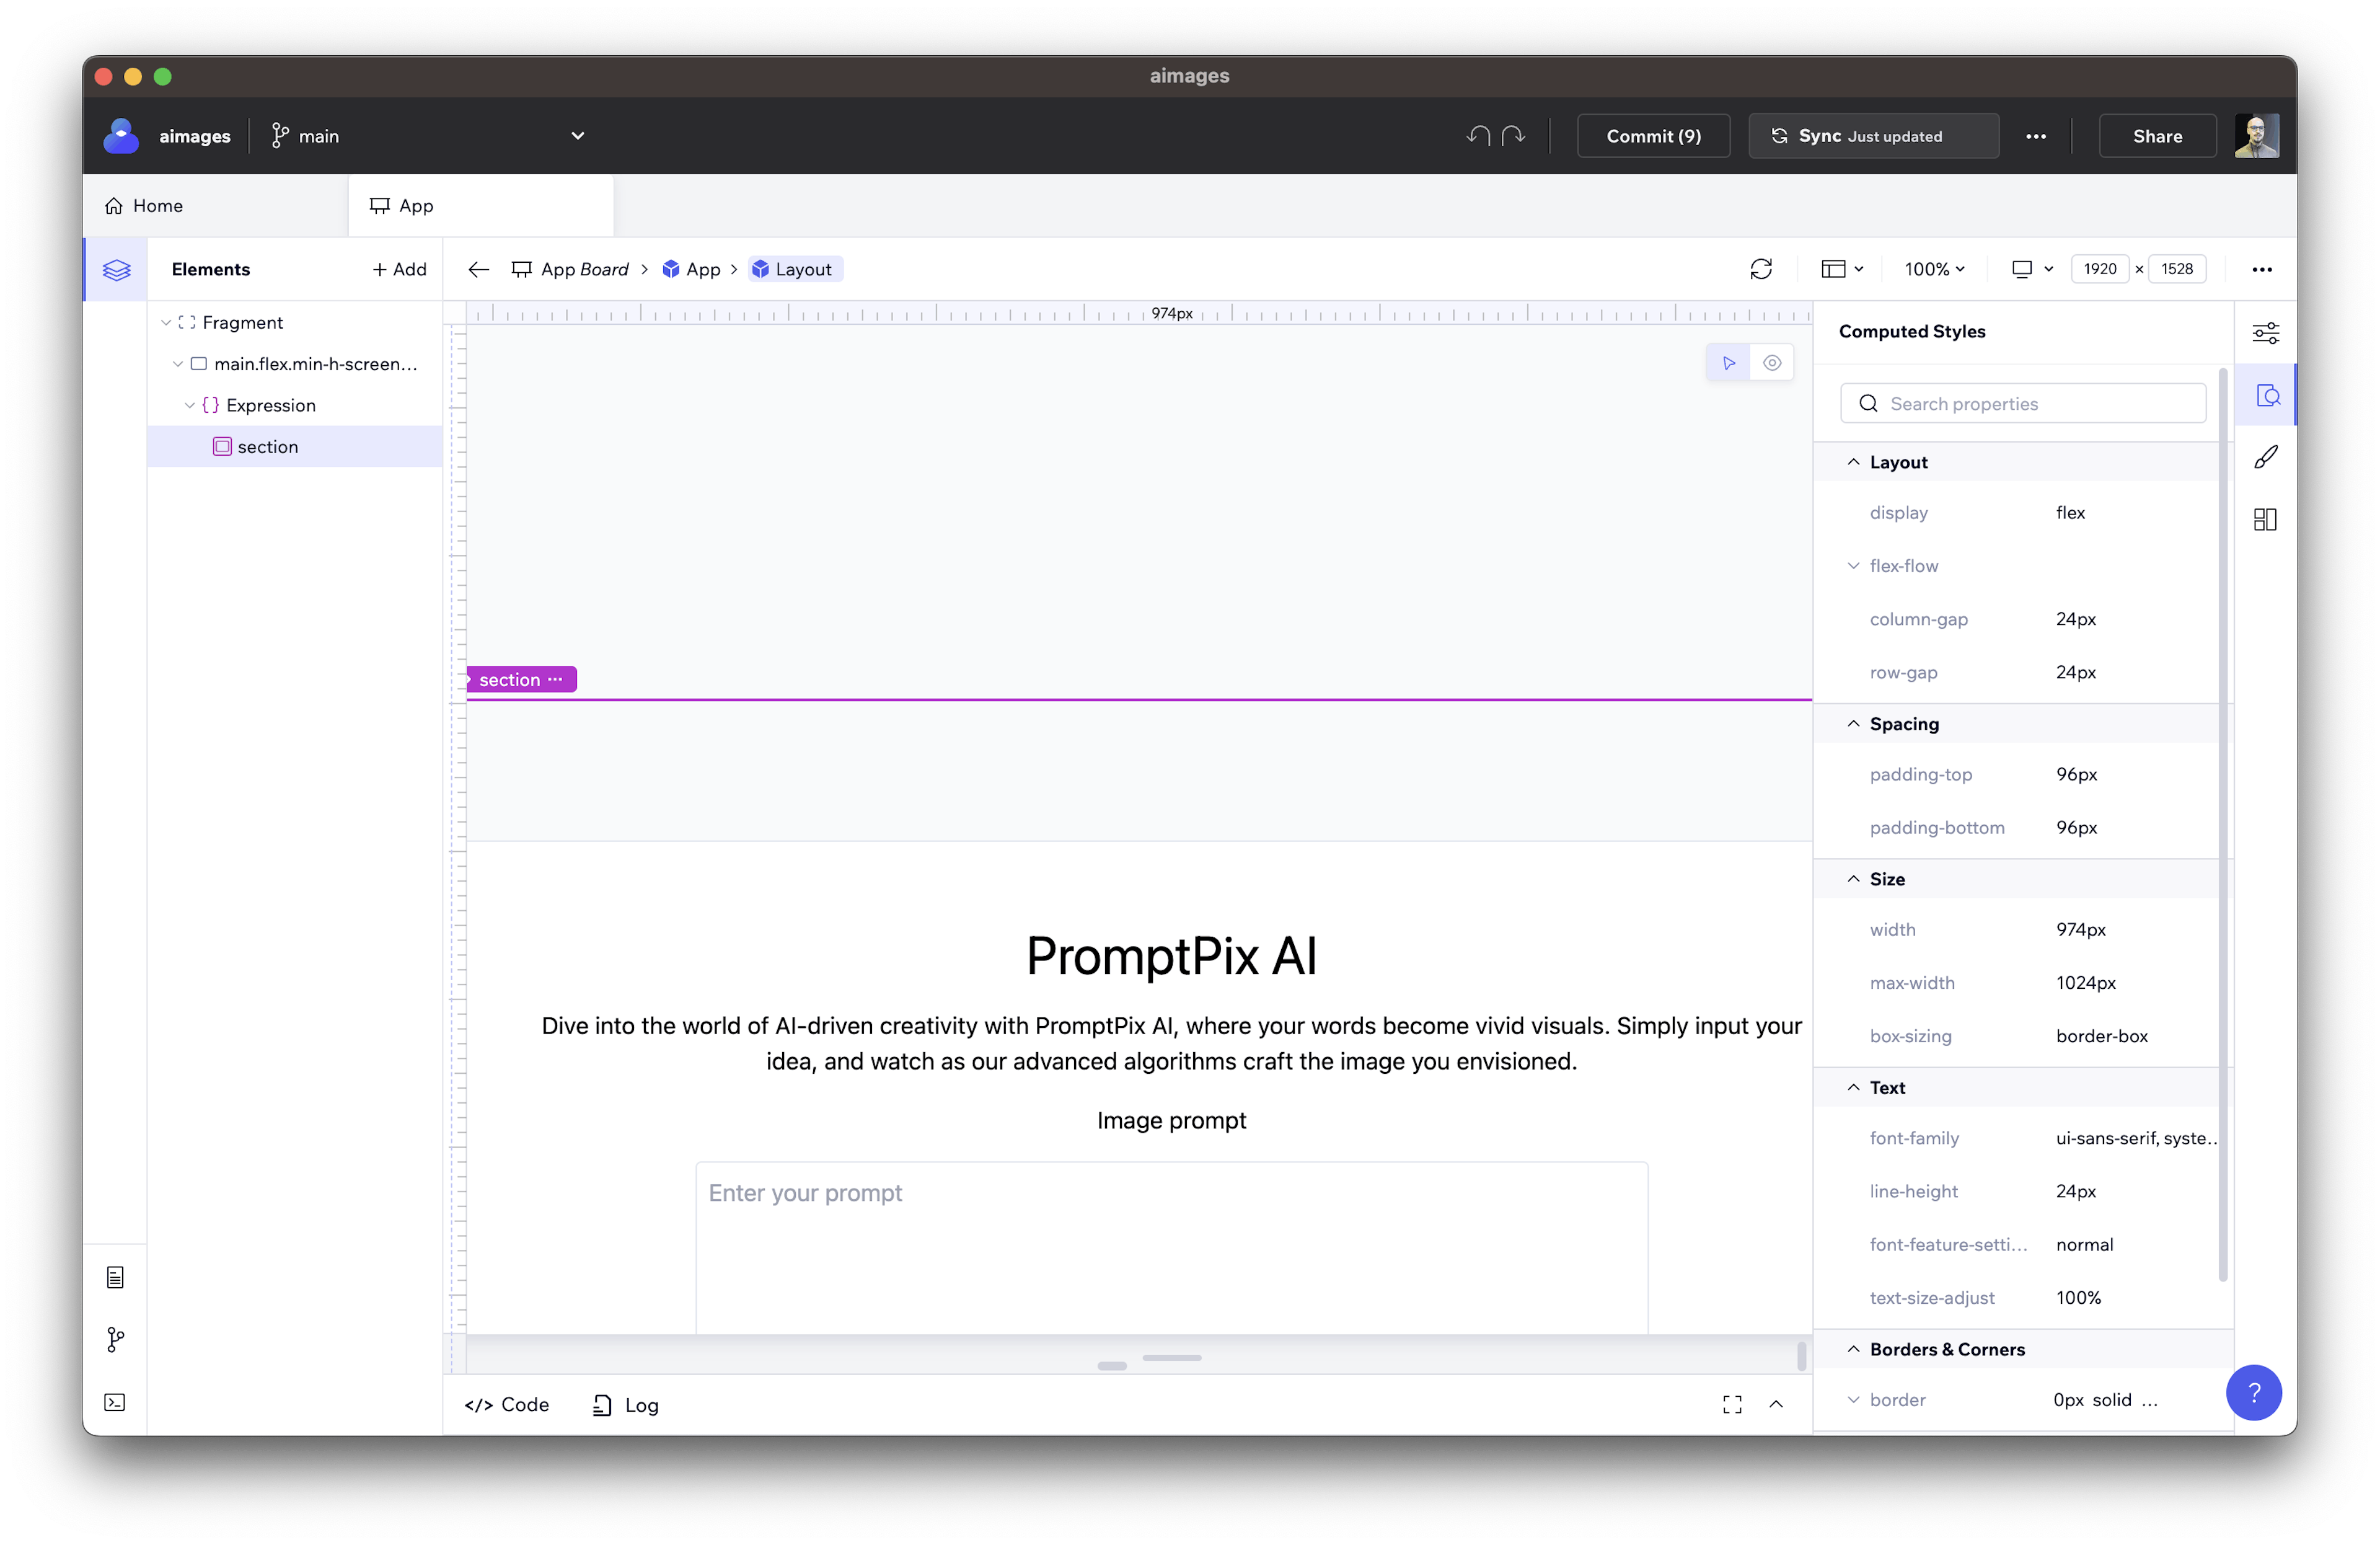This screenshot has height=1545, width=2380.
Task: Open the 100% zoom dropdown
Action: click(1934, 269)
